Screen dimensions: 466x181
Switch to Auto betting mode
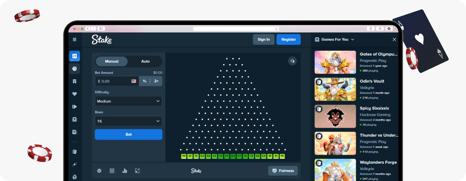(x=146, y=61)
